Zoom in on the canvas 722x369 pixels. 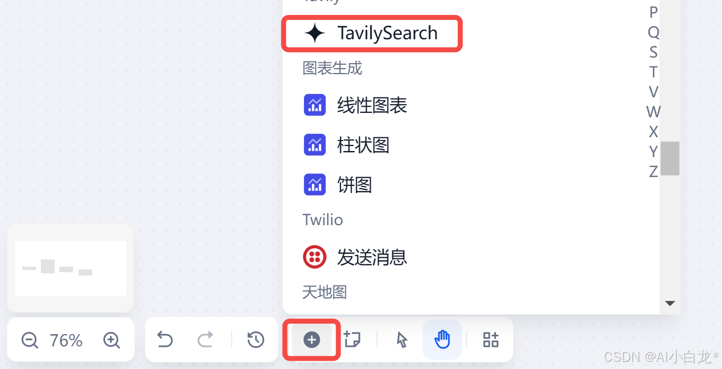tap(112, 340)
